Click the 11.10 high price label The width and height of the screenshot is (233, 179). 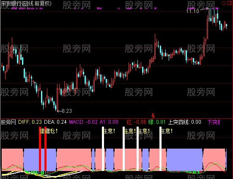192,11
